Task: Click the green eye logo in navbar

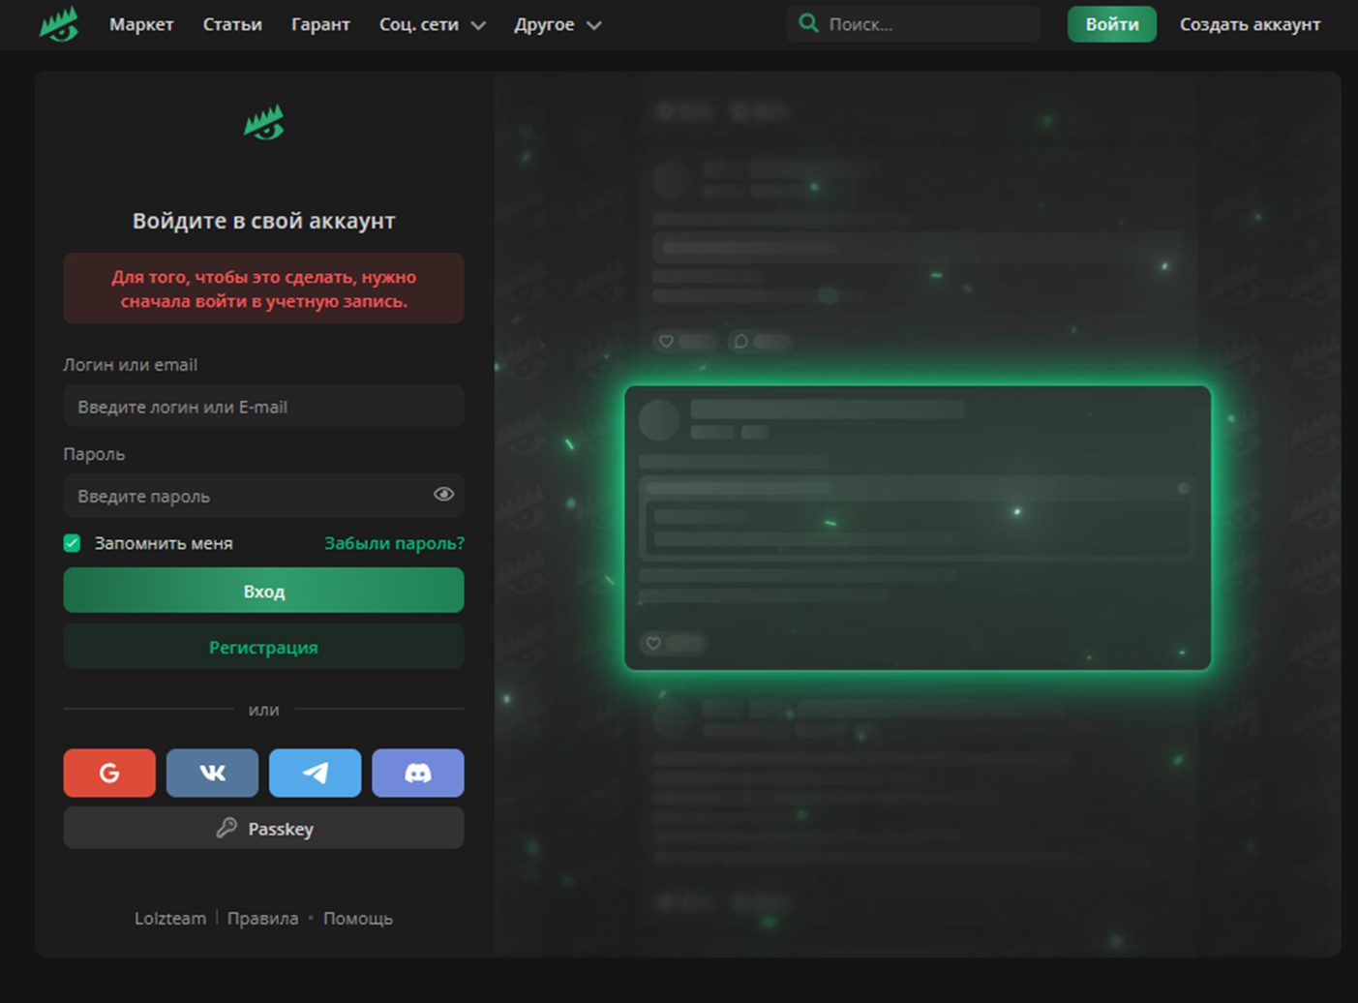Action: 59,24
